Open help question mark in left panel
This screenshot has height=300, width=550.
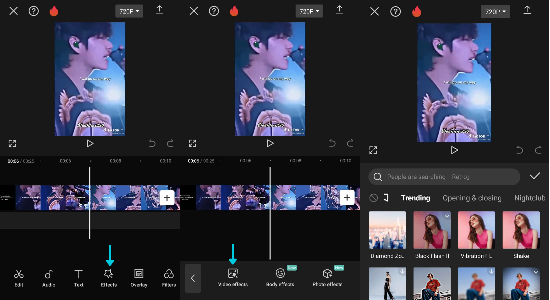tap(34, 11)
